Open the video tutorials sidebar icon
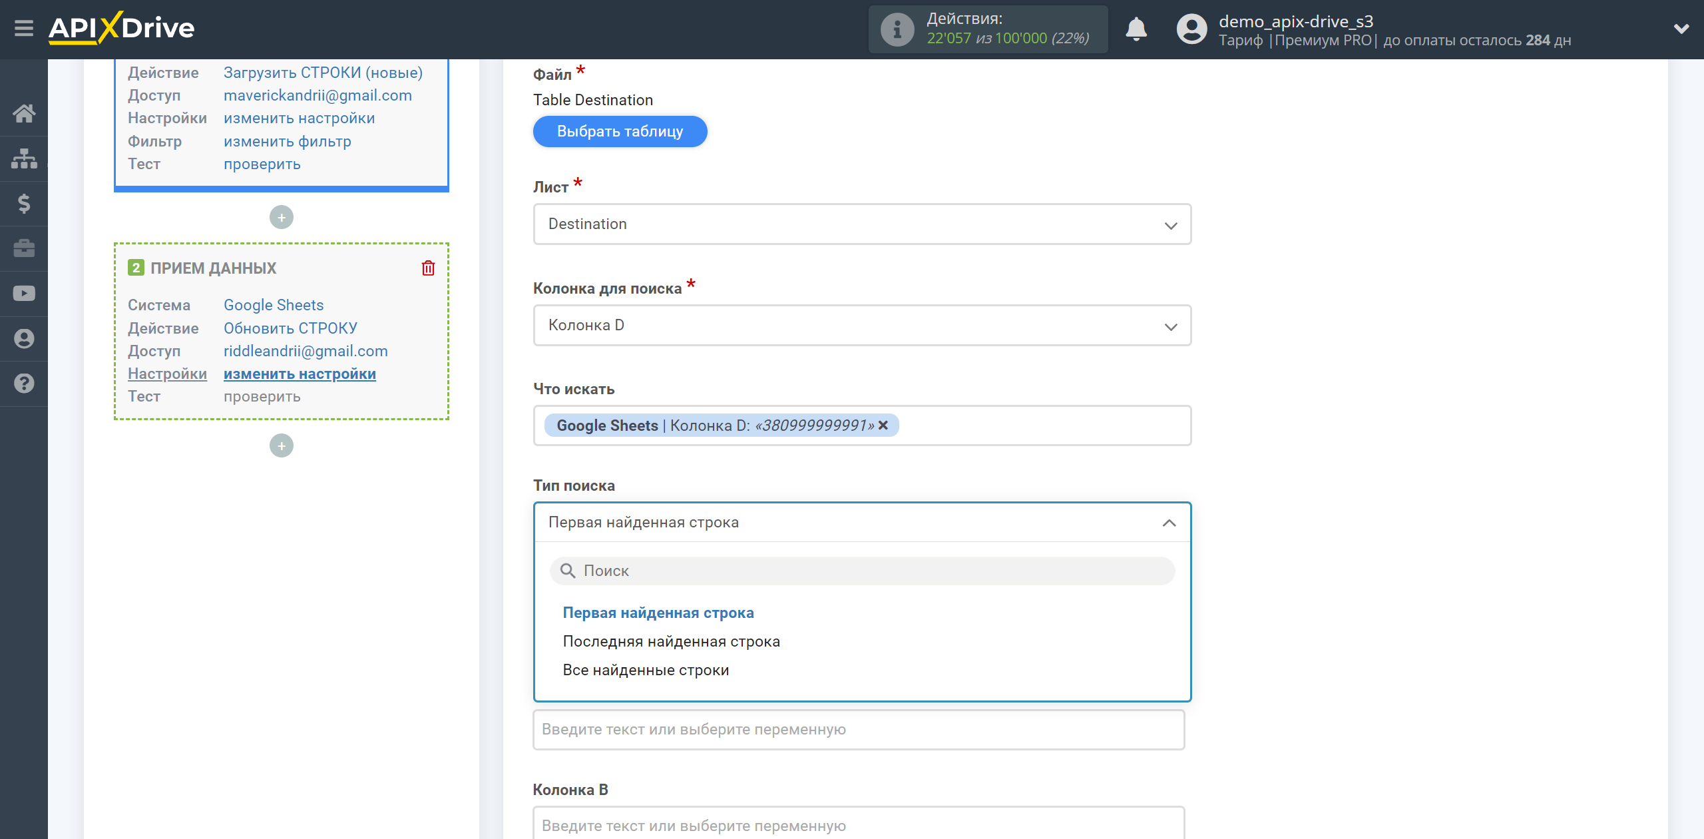 point(24,294)
